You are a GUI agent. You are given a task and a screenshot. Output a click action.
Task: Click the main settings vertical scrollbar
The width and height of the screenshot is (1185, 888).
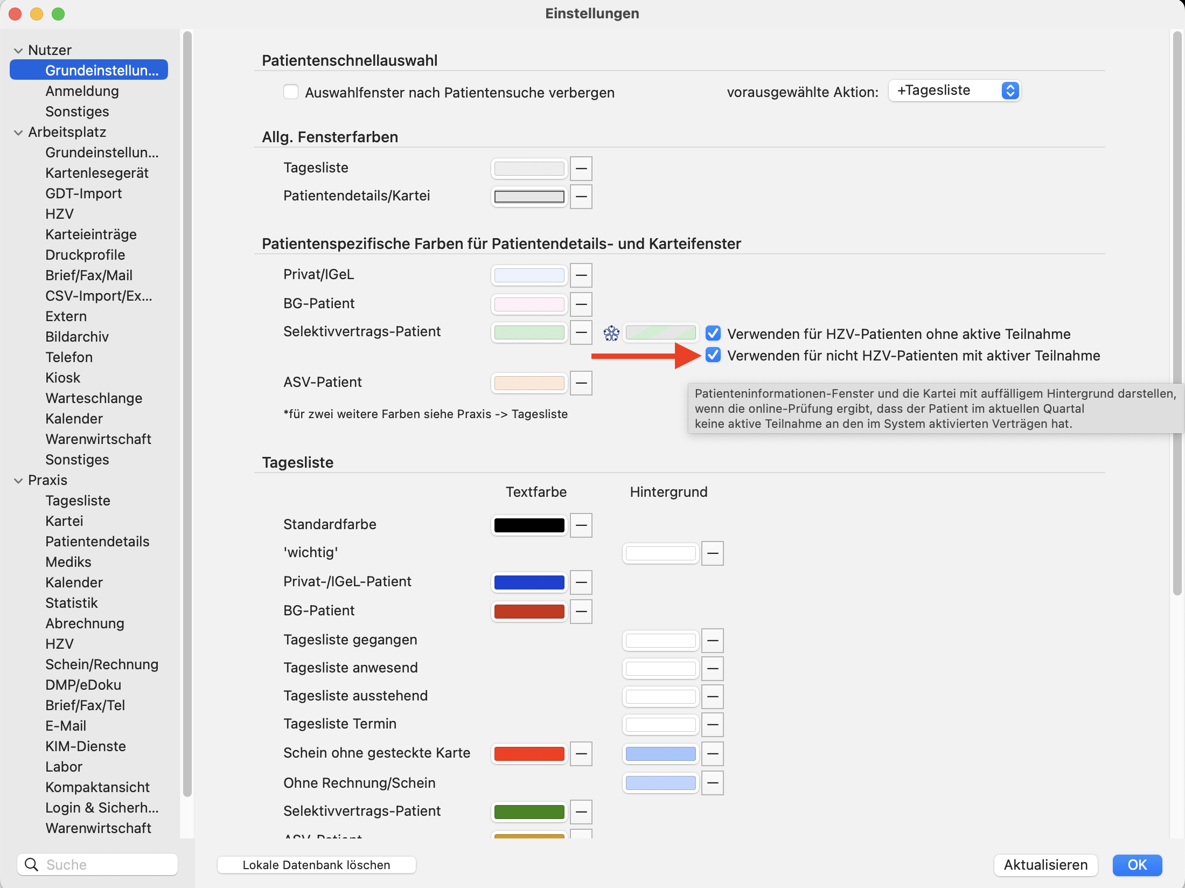click(x=1177, y=313)
